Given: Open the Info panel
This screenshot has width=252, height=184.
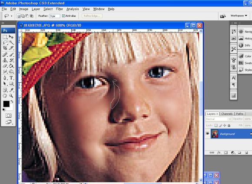Looking at the screenshot, I should click(244, 45).
